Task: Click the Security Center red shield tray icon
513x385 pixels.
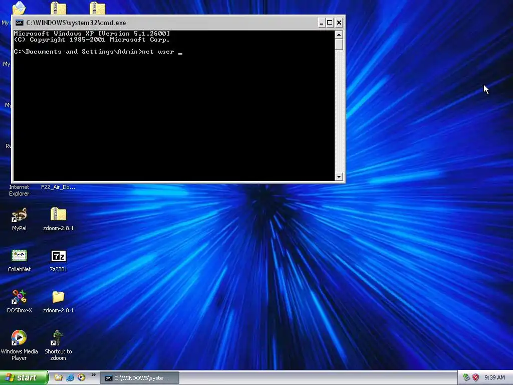Action: [x=476, y=377]
